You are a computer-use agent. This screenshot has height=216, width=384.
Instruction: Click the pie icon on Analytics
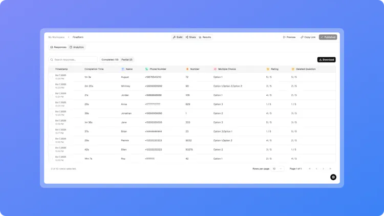click(71, 47)
